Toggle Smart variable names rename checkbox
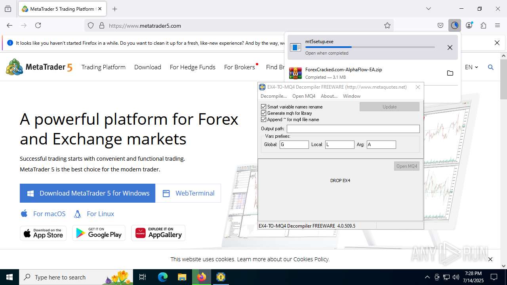Screen dimensions: 507x285 264,107
